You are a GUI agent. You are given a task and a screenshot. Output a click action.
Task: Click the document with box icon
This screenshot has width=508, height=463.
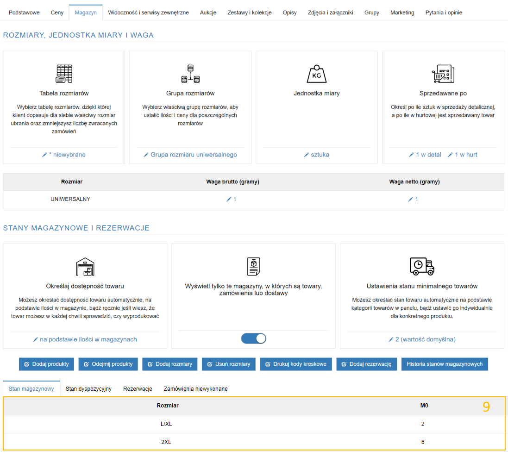[253, 267]
